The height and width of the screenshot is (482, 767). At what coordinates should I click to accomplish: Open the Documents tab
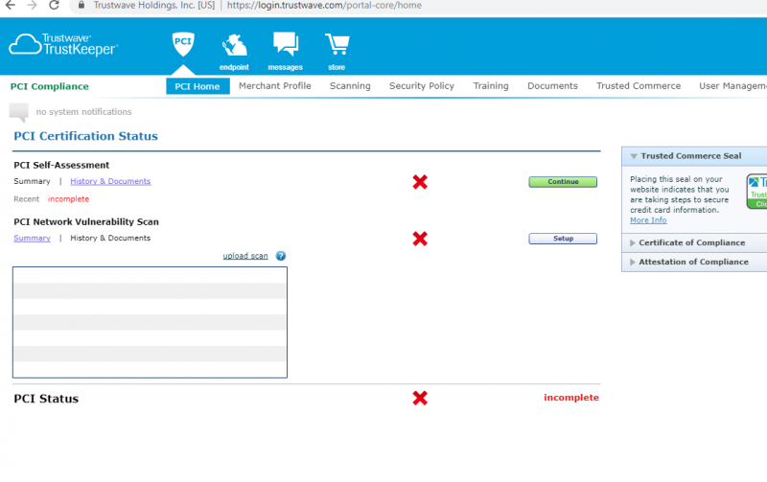coord(552,86)
